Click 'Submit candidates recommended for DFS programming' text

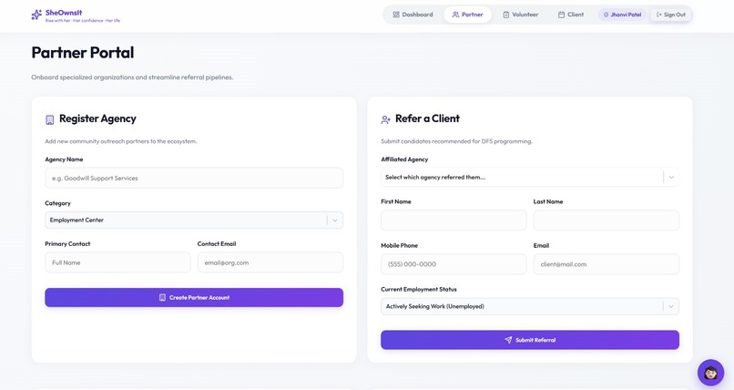pos(456,141)
